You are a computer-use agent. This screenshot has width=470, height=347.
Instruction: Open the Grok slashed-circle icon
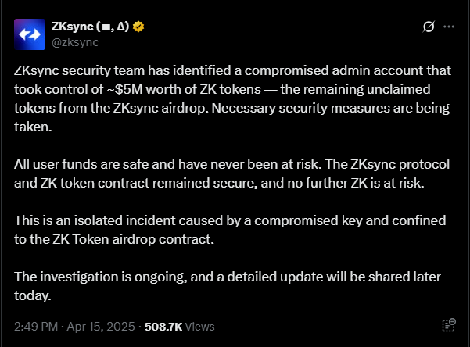pyautogui.click(x=429, y=27)
